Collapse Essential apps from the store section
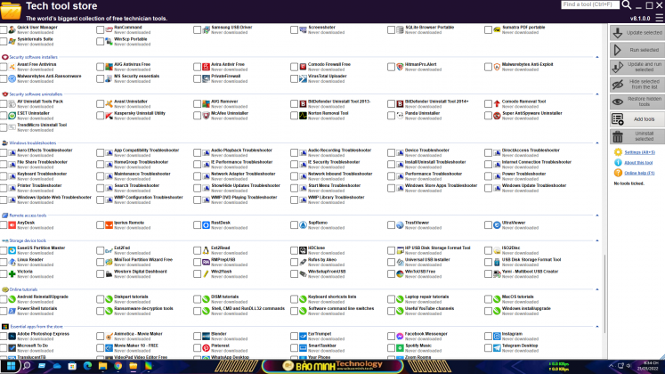The image size is (665, 374). pos(597,327)
